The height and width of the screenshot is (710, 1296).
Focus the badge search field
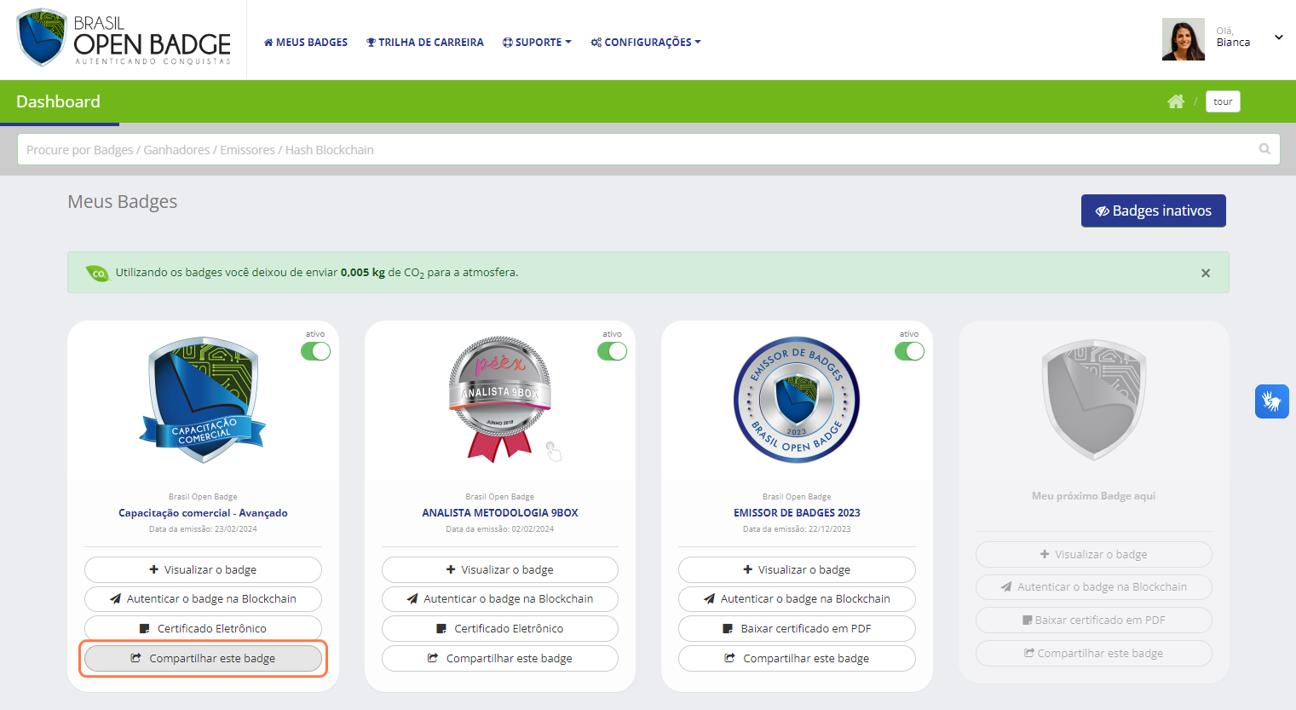[648, 149]
